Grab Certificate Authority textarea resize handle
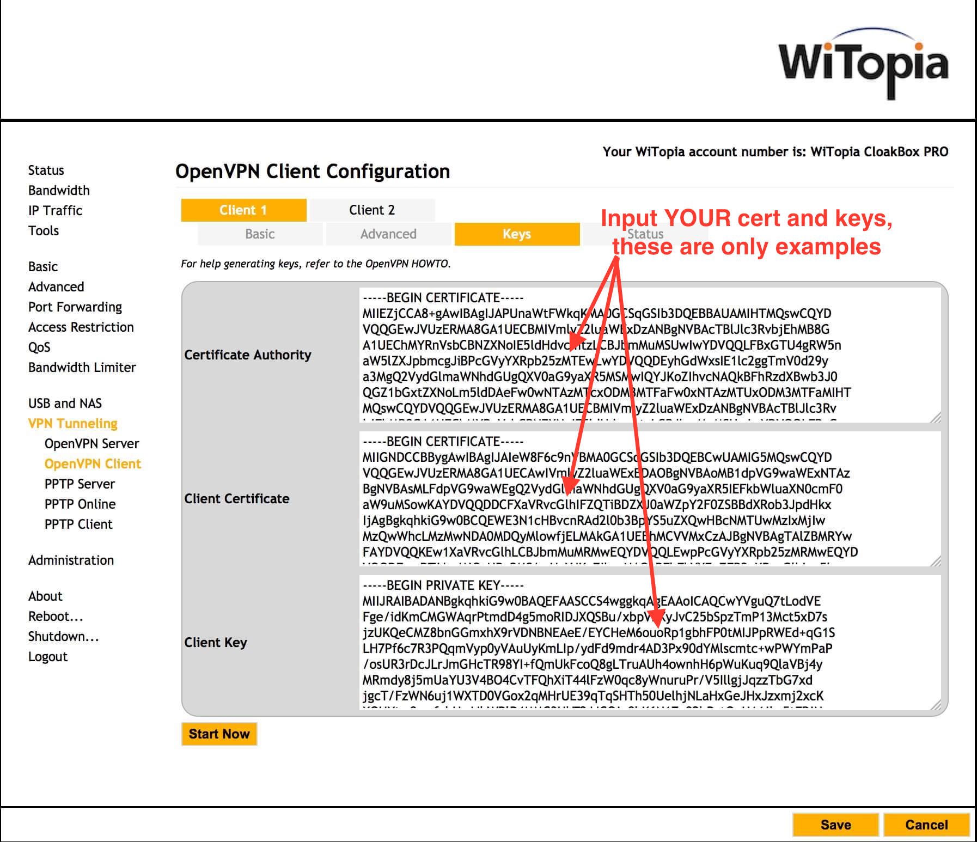Screen dimensions: 977x842 [936, 417]
